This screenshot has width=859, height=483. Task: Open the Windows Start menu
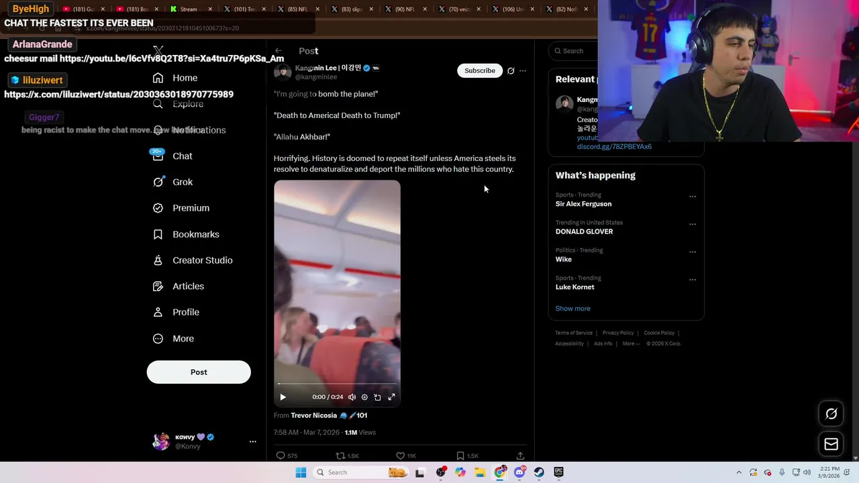coord(301,472)
